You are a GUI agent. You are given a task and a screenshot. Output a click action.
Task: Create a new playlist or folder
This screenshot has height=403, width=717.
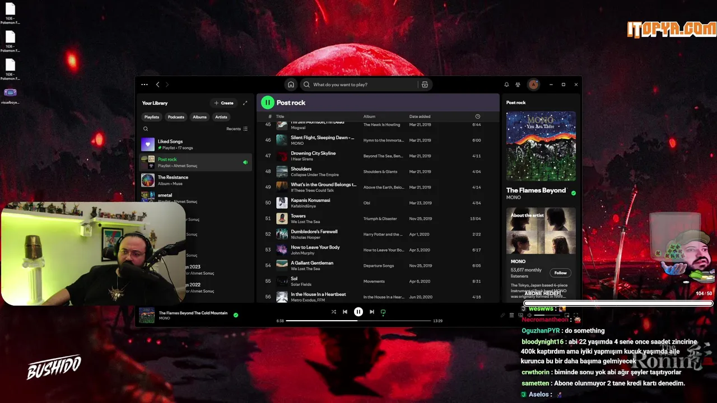(224, 103)
